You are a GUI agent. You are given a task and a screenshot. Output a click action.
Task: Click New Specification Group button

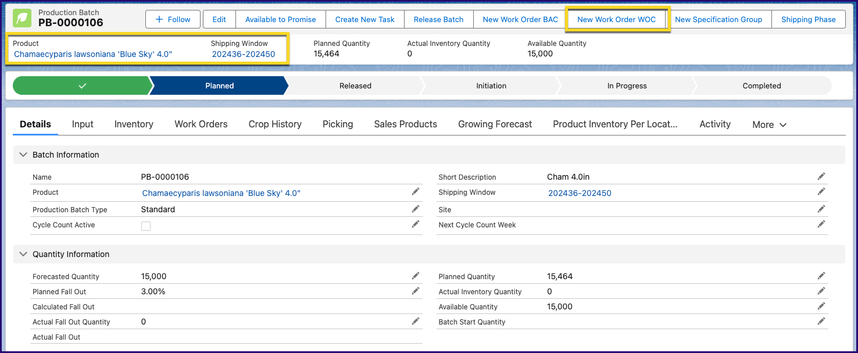[718, 19]
